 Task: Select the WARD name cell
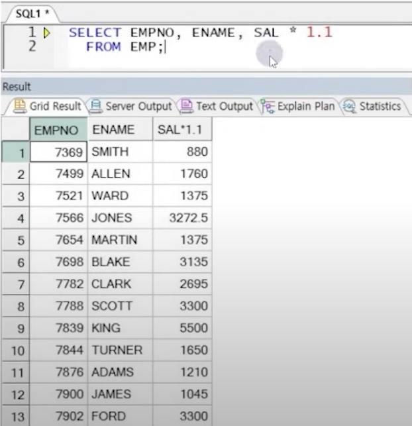pyautogui.click(x=121, y=196)
